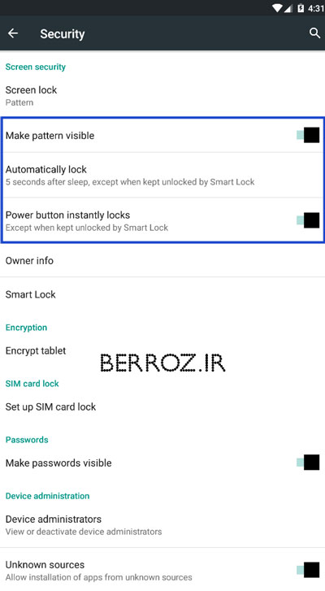Open search with the magnifier icon
This screenshot has height=591, width=325.
click(x=314, y=33)
